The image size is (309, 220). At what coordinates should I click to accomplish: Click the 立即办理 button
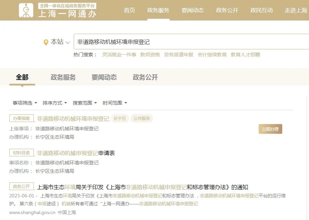pos(270,129)
